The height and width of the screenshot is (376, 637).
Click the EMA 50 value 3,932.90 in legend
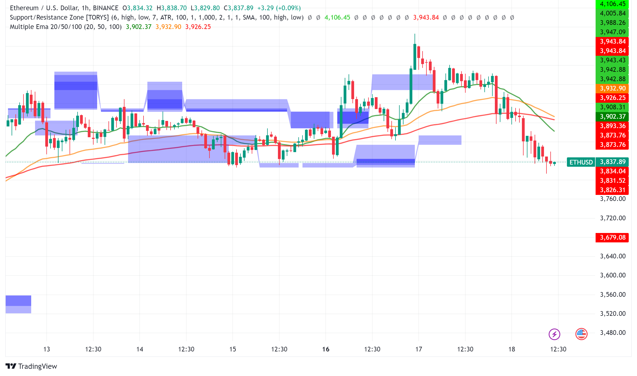pyautogui.click(x=168, y=27)
